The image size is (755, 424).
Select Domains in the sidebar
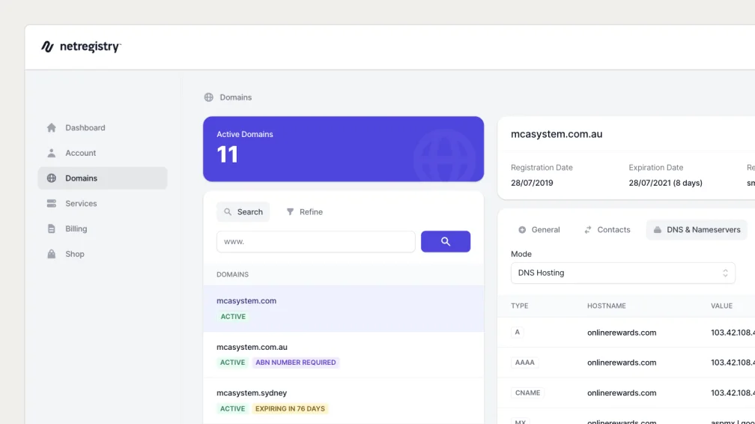tap(103, 178)
